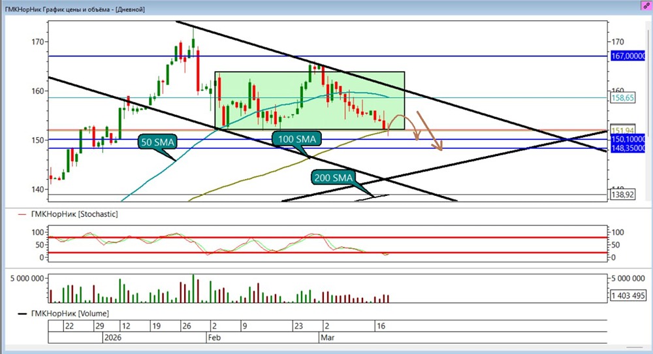Select the upper red Stochastic threshold line

tap(327, 237)
